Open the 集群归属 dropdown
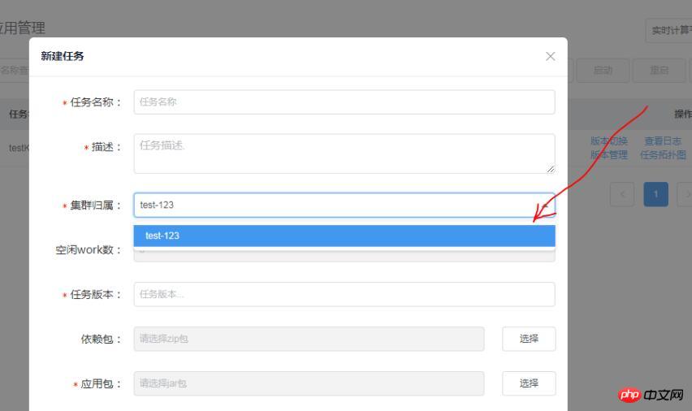Screen dimensions: 692x411 344,205
